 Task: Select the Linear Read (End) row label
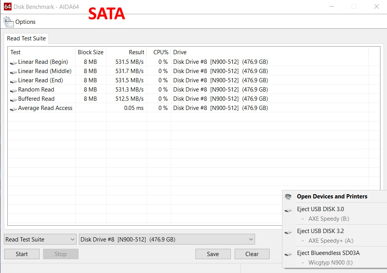coord(40,80)
